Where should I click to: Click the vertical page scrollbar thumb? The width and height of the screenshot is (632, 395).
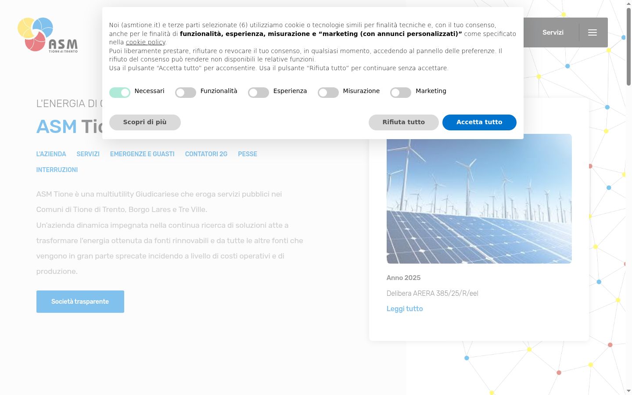[628, 46]
